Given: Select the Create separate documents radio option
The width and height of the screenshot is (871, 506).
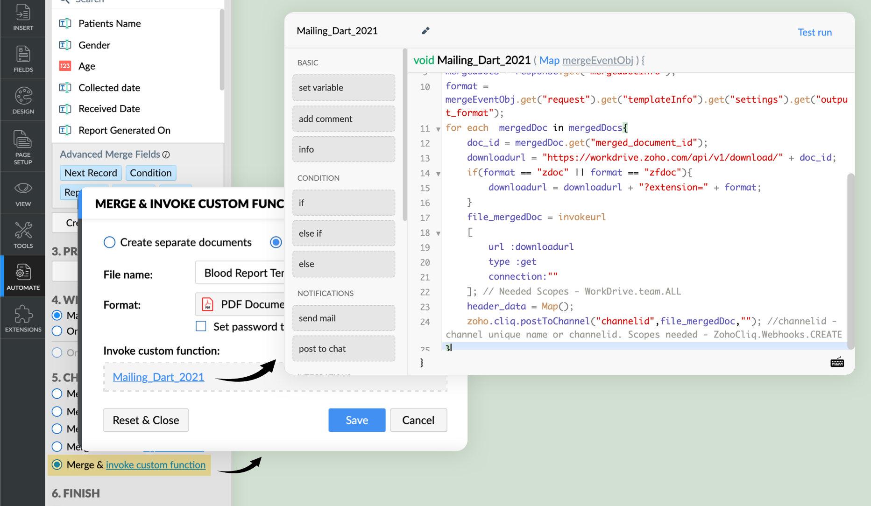Looking at the screenshot, I should (x=109, y=242).
